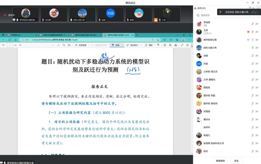Expand the 绘制 draw options dropdown arrow
Viewport: 261px width, 164px height.
123,45
